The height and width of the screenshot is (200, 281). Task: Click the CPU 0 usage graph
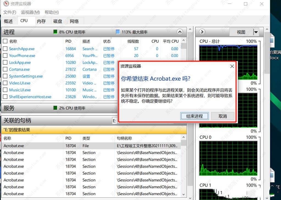coord(228,158)
